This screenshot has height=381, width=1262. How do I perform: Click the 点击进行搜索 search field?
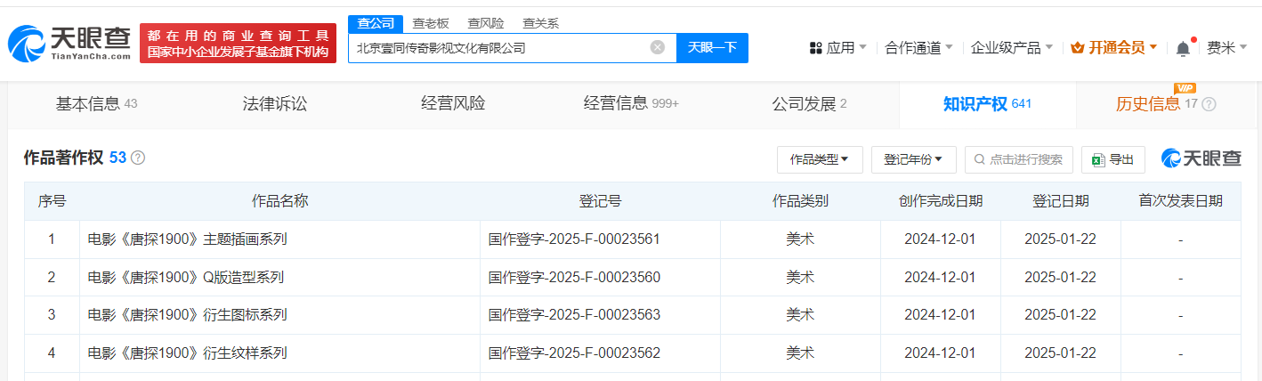1019,159
